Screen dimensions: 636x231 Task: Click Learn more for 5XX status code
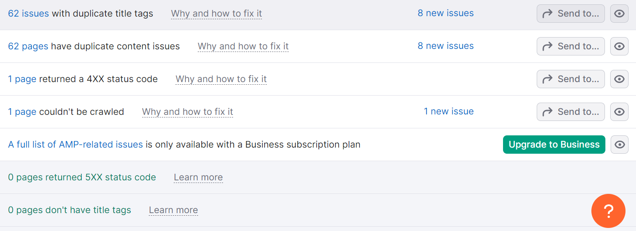click(x=198, y=177)
